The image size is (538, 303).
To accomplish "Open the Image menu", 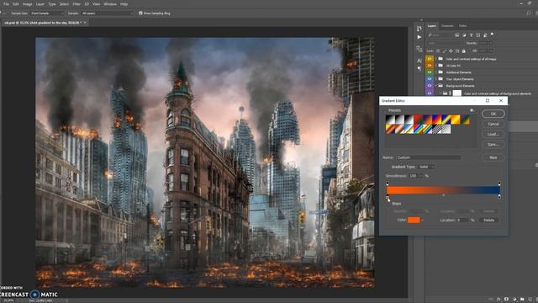I will (x=27, y=4).
